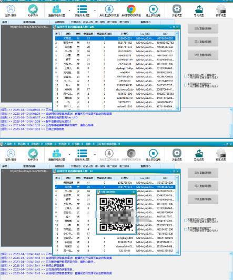Tick the first option checkbox in the 200-viewer window
233x280 pixels.
[x=185, y=76]
